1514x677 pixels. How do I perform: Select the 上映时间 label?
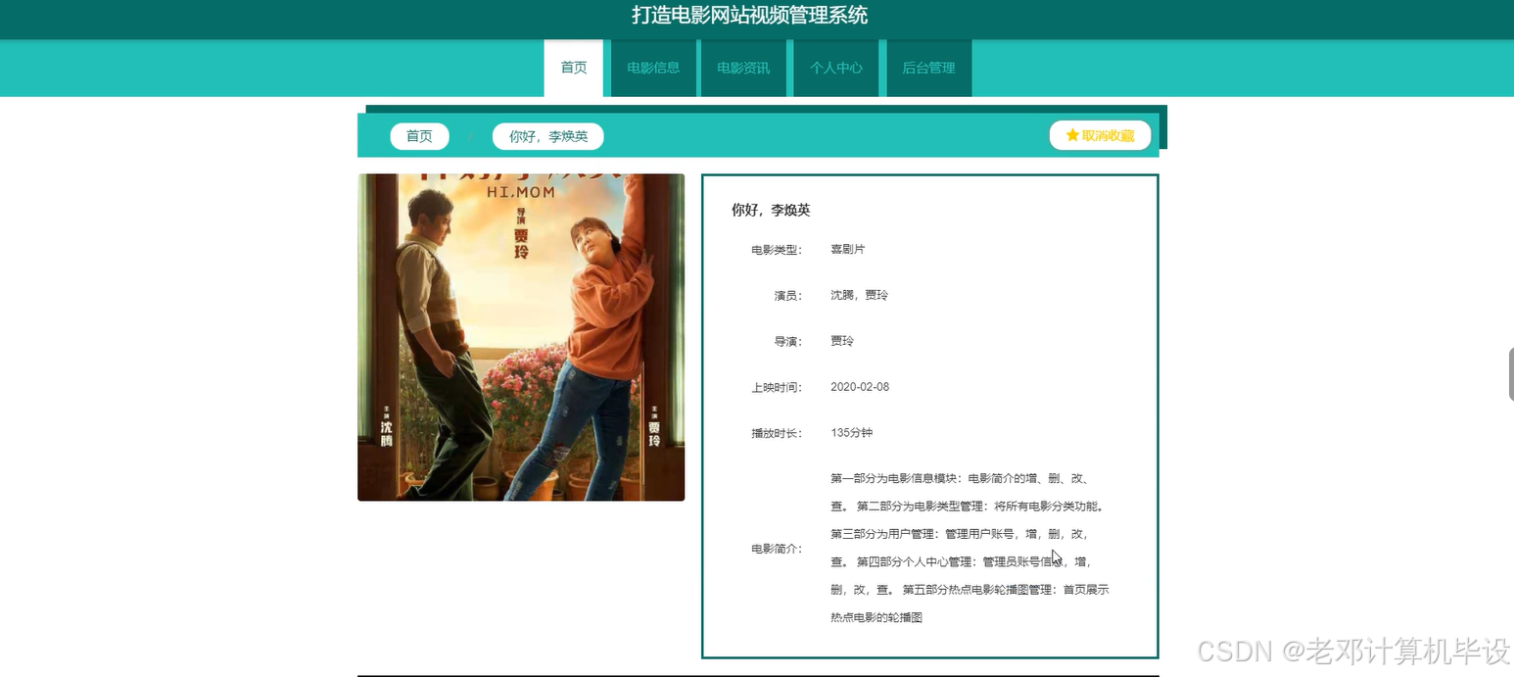pyautogui.click(x=777, y=388)
